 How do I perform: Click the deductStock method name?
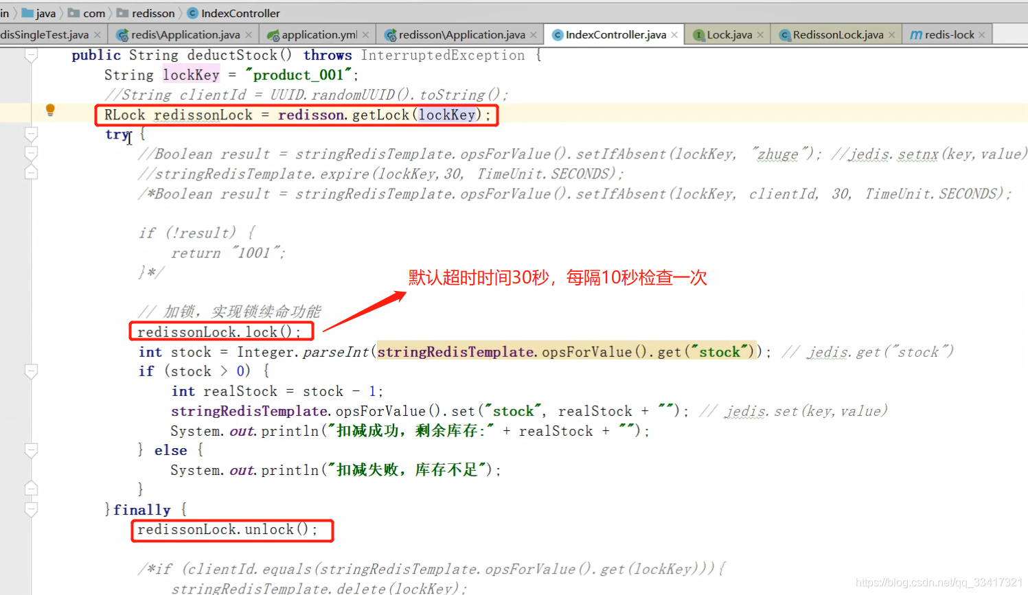[x=232, y=55]
